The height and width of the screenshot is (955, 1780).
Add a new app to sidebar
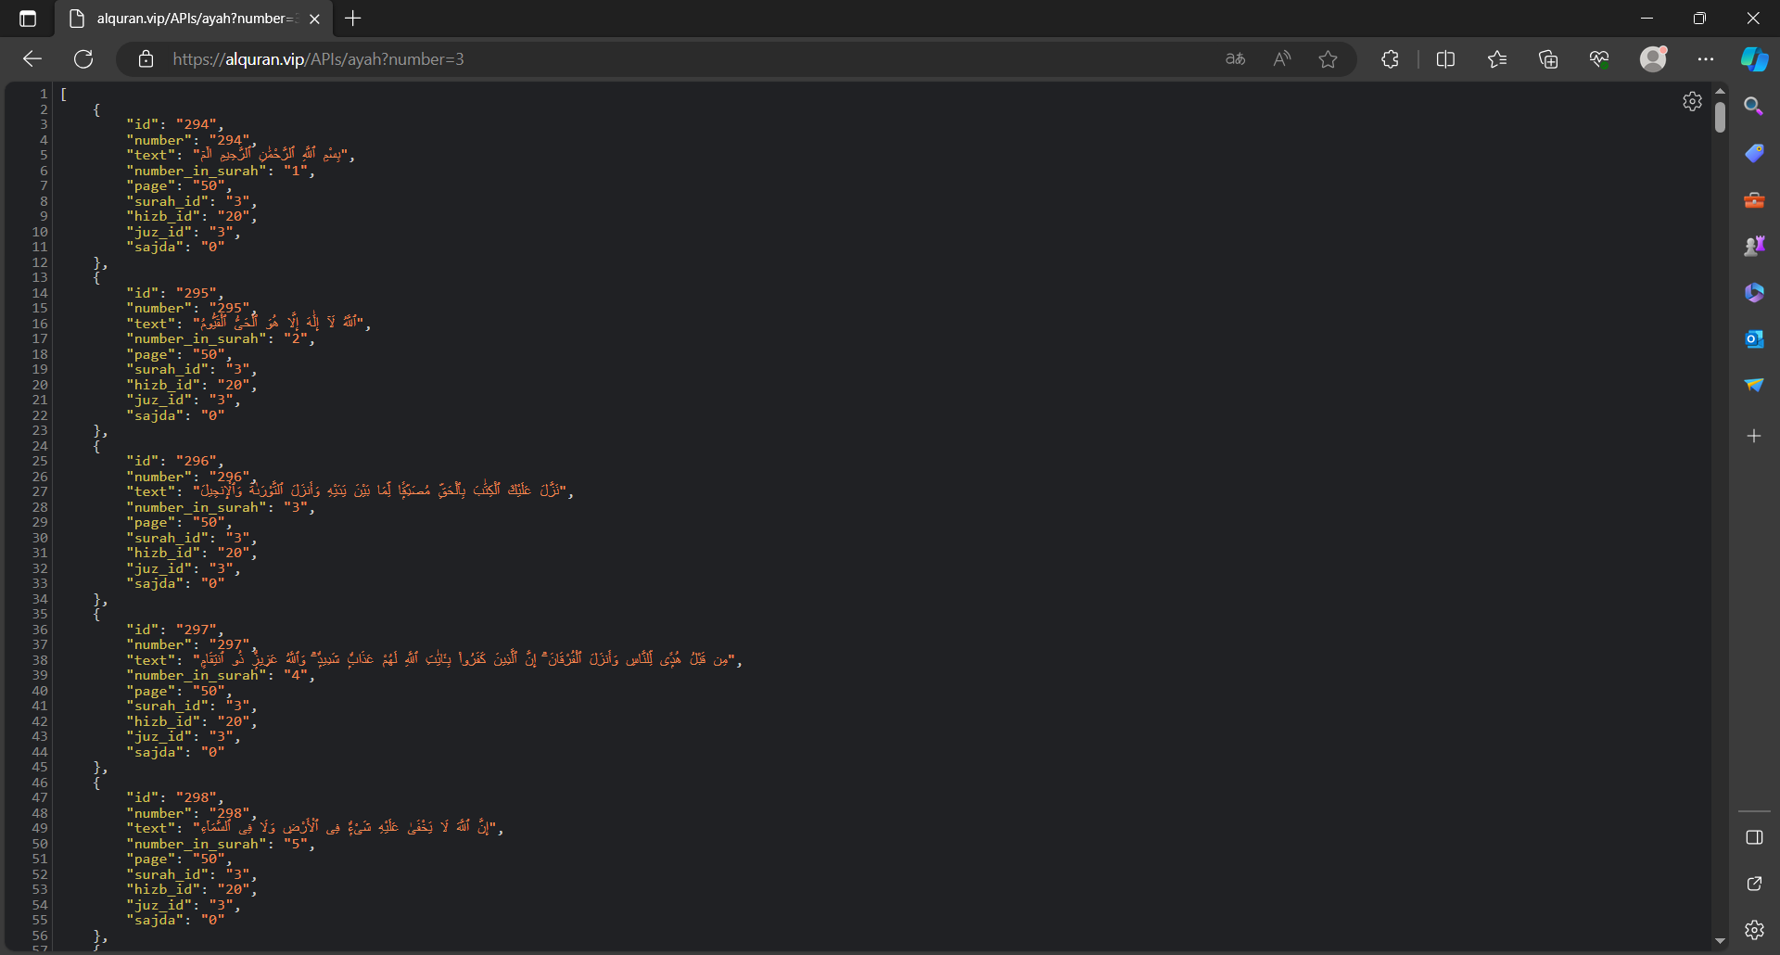tap(1754, 436)
